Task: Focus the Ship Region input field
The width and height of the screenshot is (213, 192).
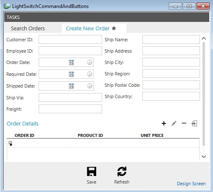Action: pyautogui.click(x=171, y=73)
